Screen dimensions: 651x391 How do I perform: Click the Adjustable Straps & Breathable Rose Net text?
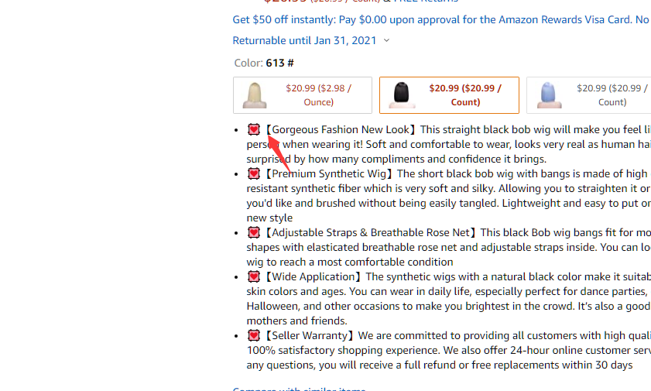[x=371, y=232]
